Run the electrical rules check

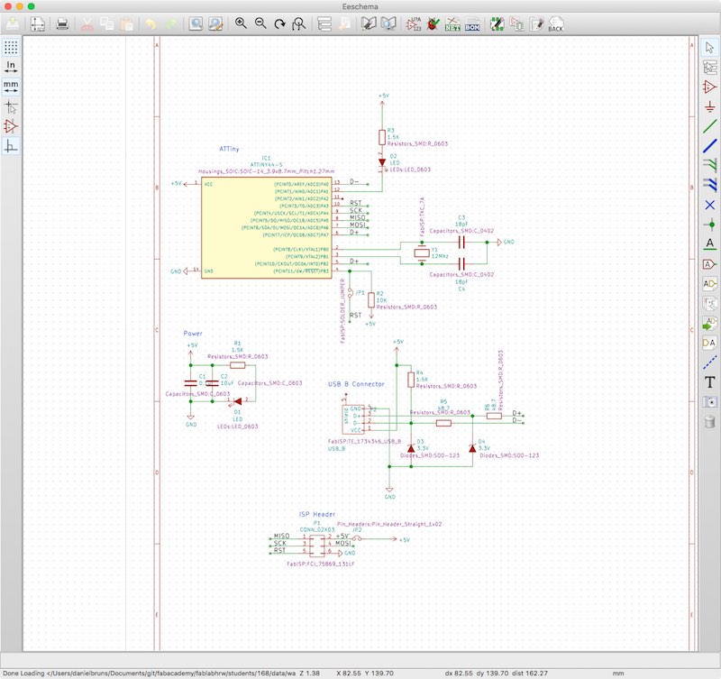click(x=432, y=24)
